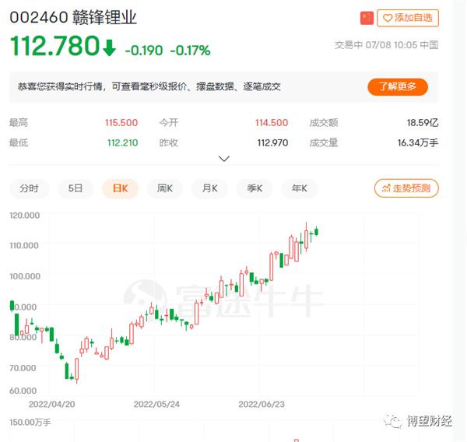Select the 日K chart tab
This screenshot has height=442, width=467.
(x=121, y=188)
